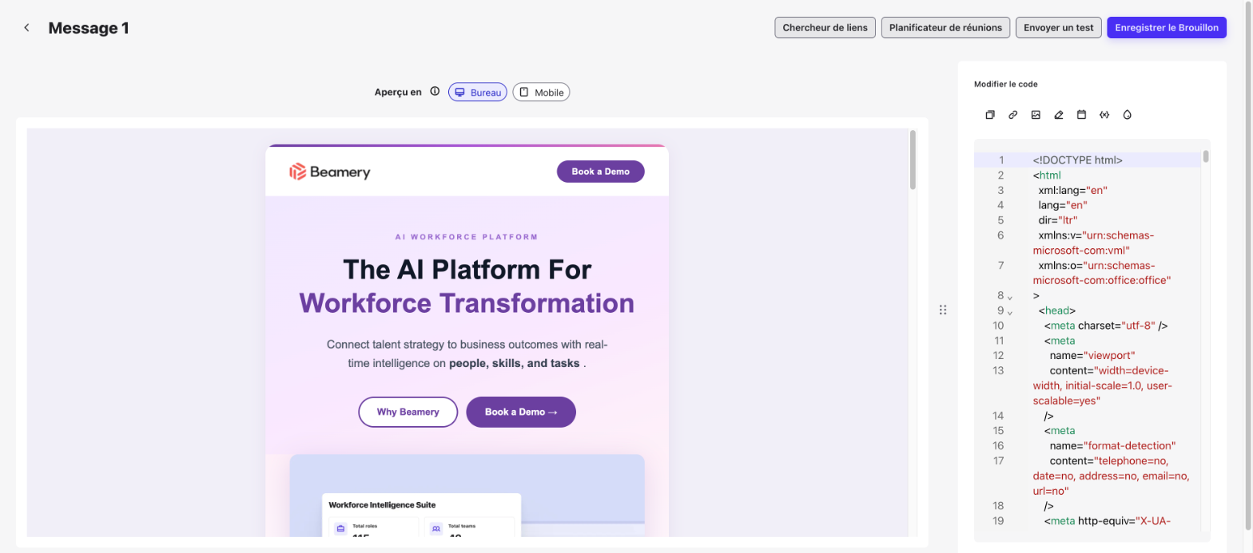Click the email preview vertical scrollbar
The width and height of the screenshot is (1253, 553).
[913, 160]
